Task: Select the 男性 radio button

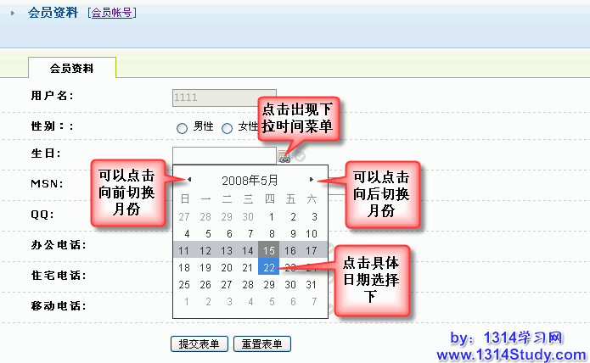Action: coord(182,128)
